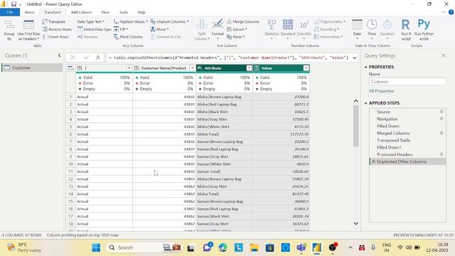This screenshot has width=455, height=256.
Task: Confirm formula with checkmark icon
Action: [86, 58]
